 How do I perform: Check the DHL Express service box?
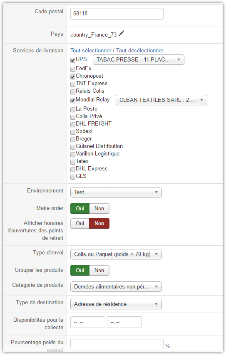(x=73, y=169)
